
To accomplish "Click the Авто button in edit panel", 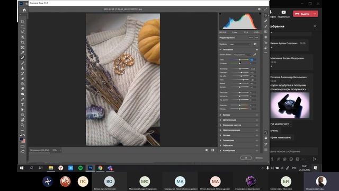I will (251, 38).
